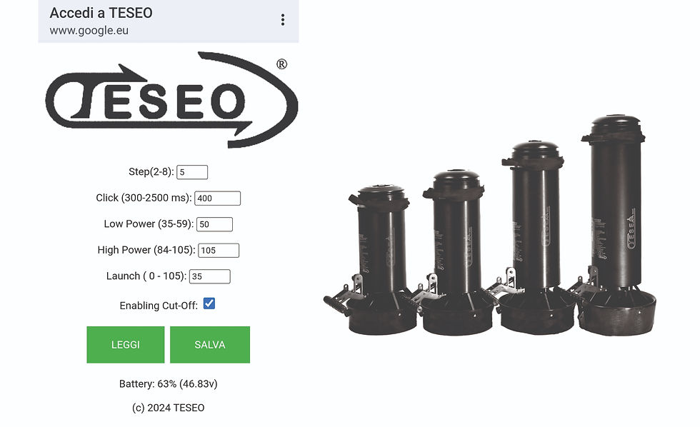
Task: Select the tallest scooter motor image
Action: point(616,226)
